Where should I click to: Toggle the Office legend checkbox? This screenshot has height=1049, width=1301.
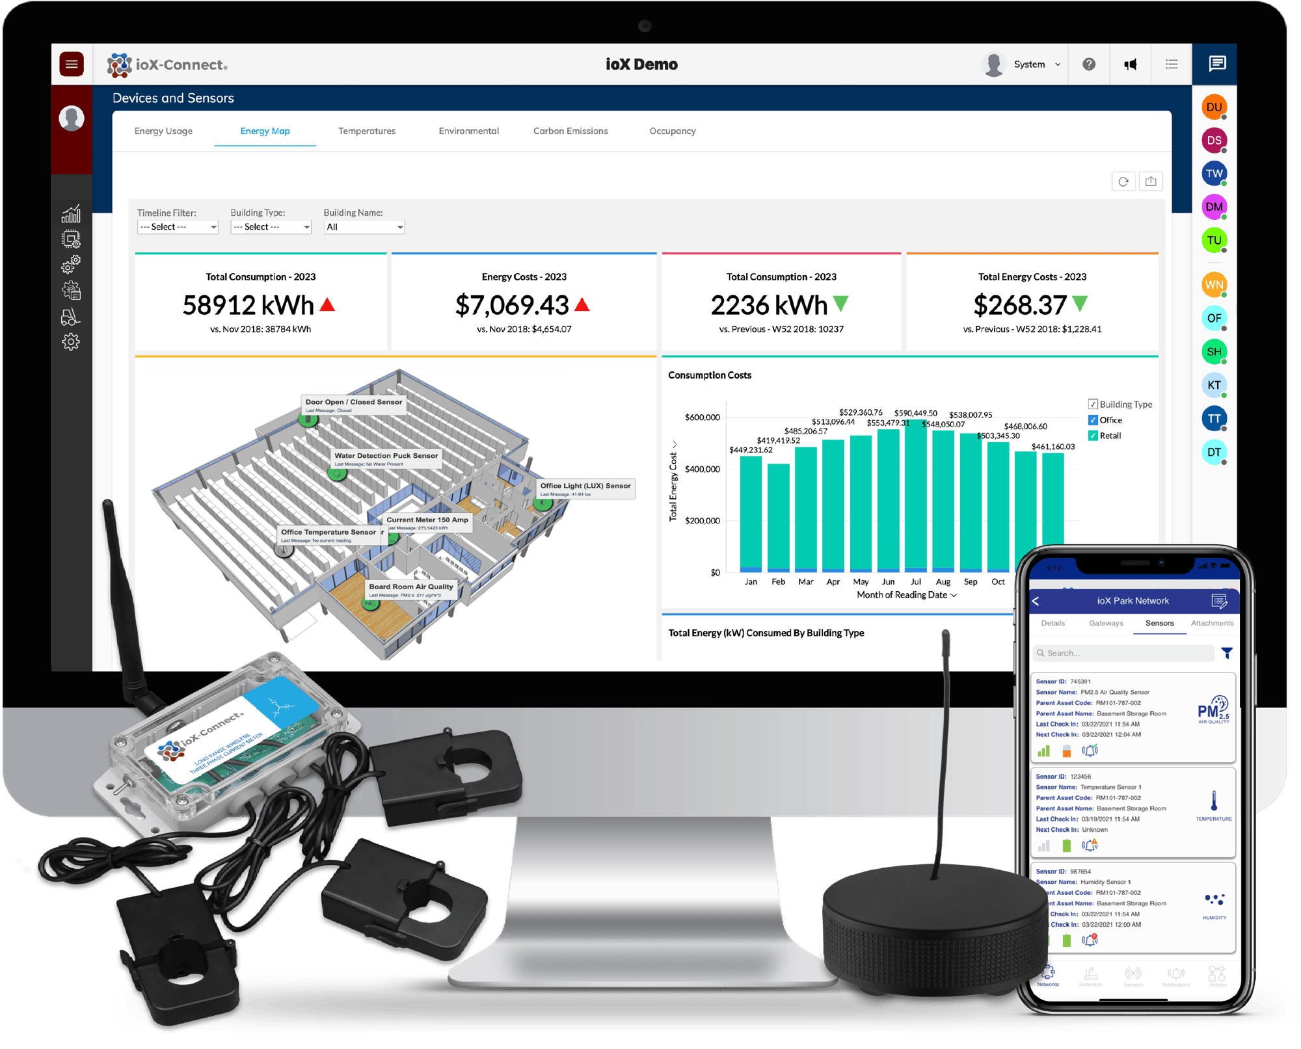(x=1093, y=420)
